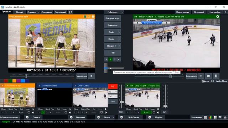Expand the Открыть dropdown arrow
This screenshot has height=128, width=228.
[x=38, y=12]
